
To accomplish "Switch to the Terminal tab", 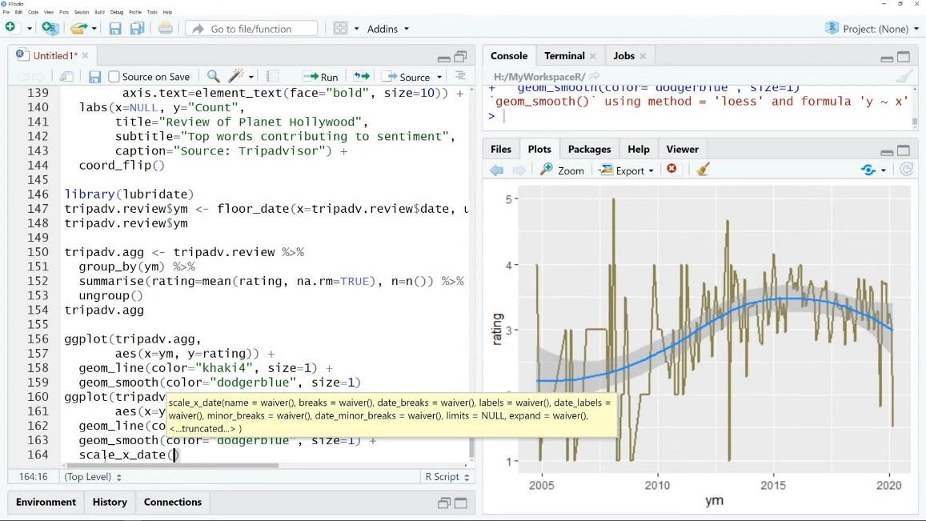I will tap(564, 56).
